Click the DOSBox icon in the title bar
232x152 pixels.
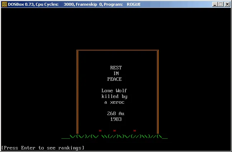[4, 4]
